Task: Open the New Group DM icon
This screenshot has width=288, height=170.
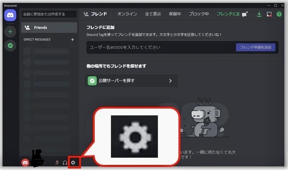Action: (x=245, y=14)
